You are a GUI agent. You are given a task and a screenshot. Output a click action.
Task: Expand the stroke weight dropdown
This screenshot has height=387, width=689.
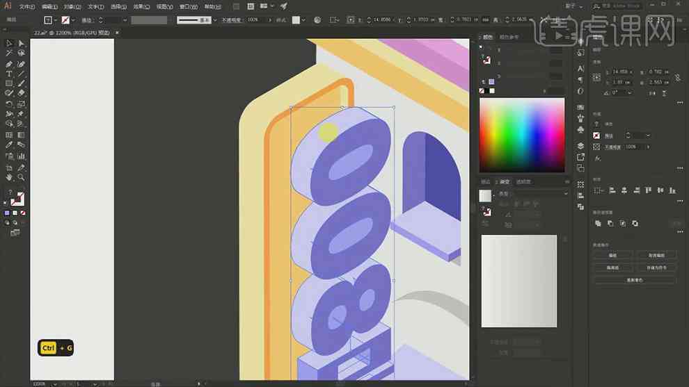pos(125,20)
